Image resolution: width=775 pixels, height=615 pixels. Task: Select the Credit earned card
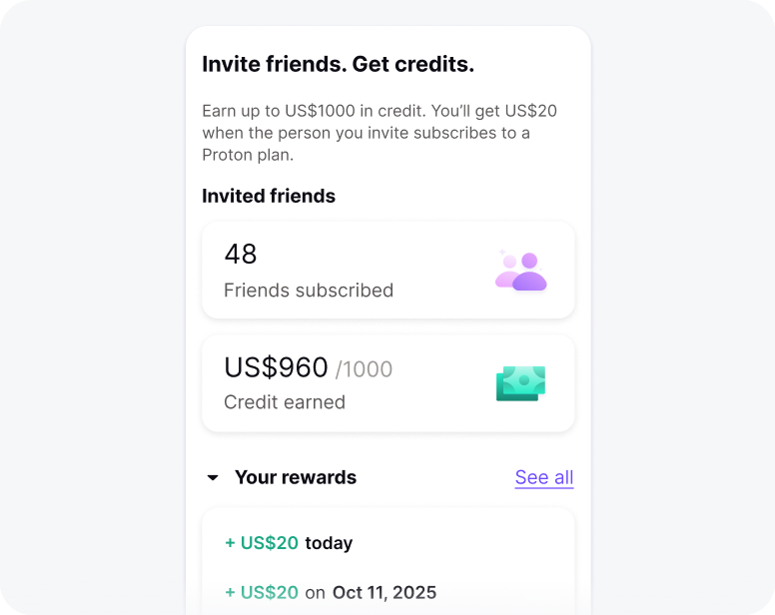click(x=387, y=383)
